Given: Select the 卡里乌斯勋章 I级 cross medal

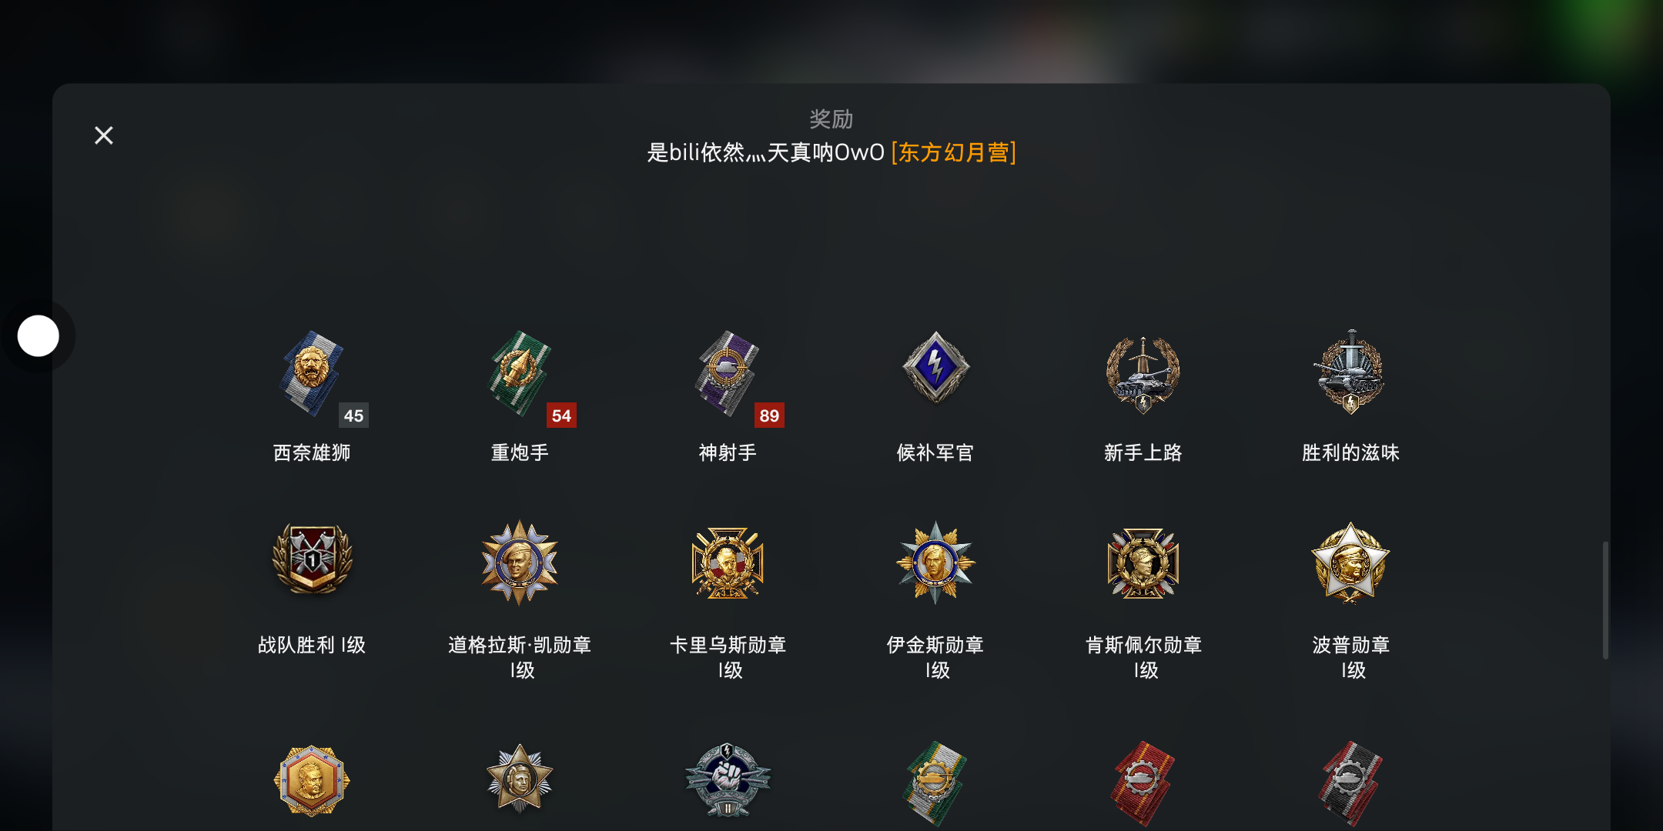Looking at the screenshot, I should (x=728, y=562).
